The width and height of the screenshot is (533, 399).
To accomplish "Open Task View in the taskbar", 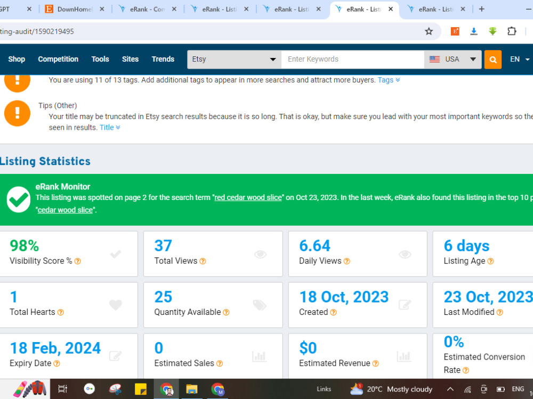I will [62, 389].
